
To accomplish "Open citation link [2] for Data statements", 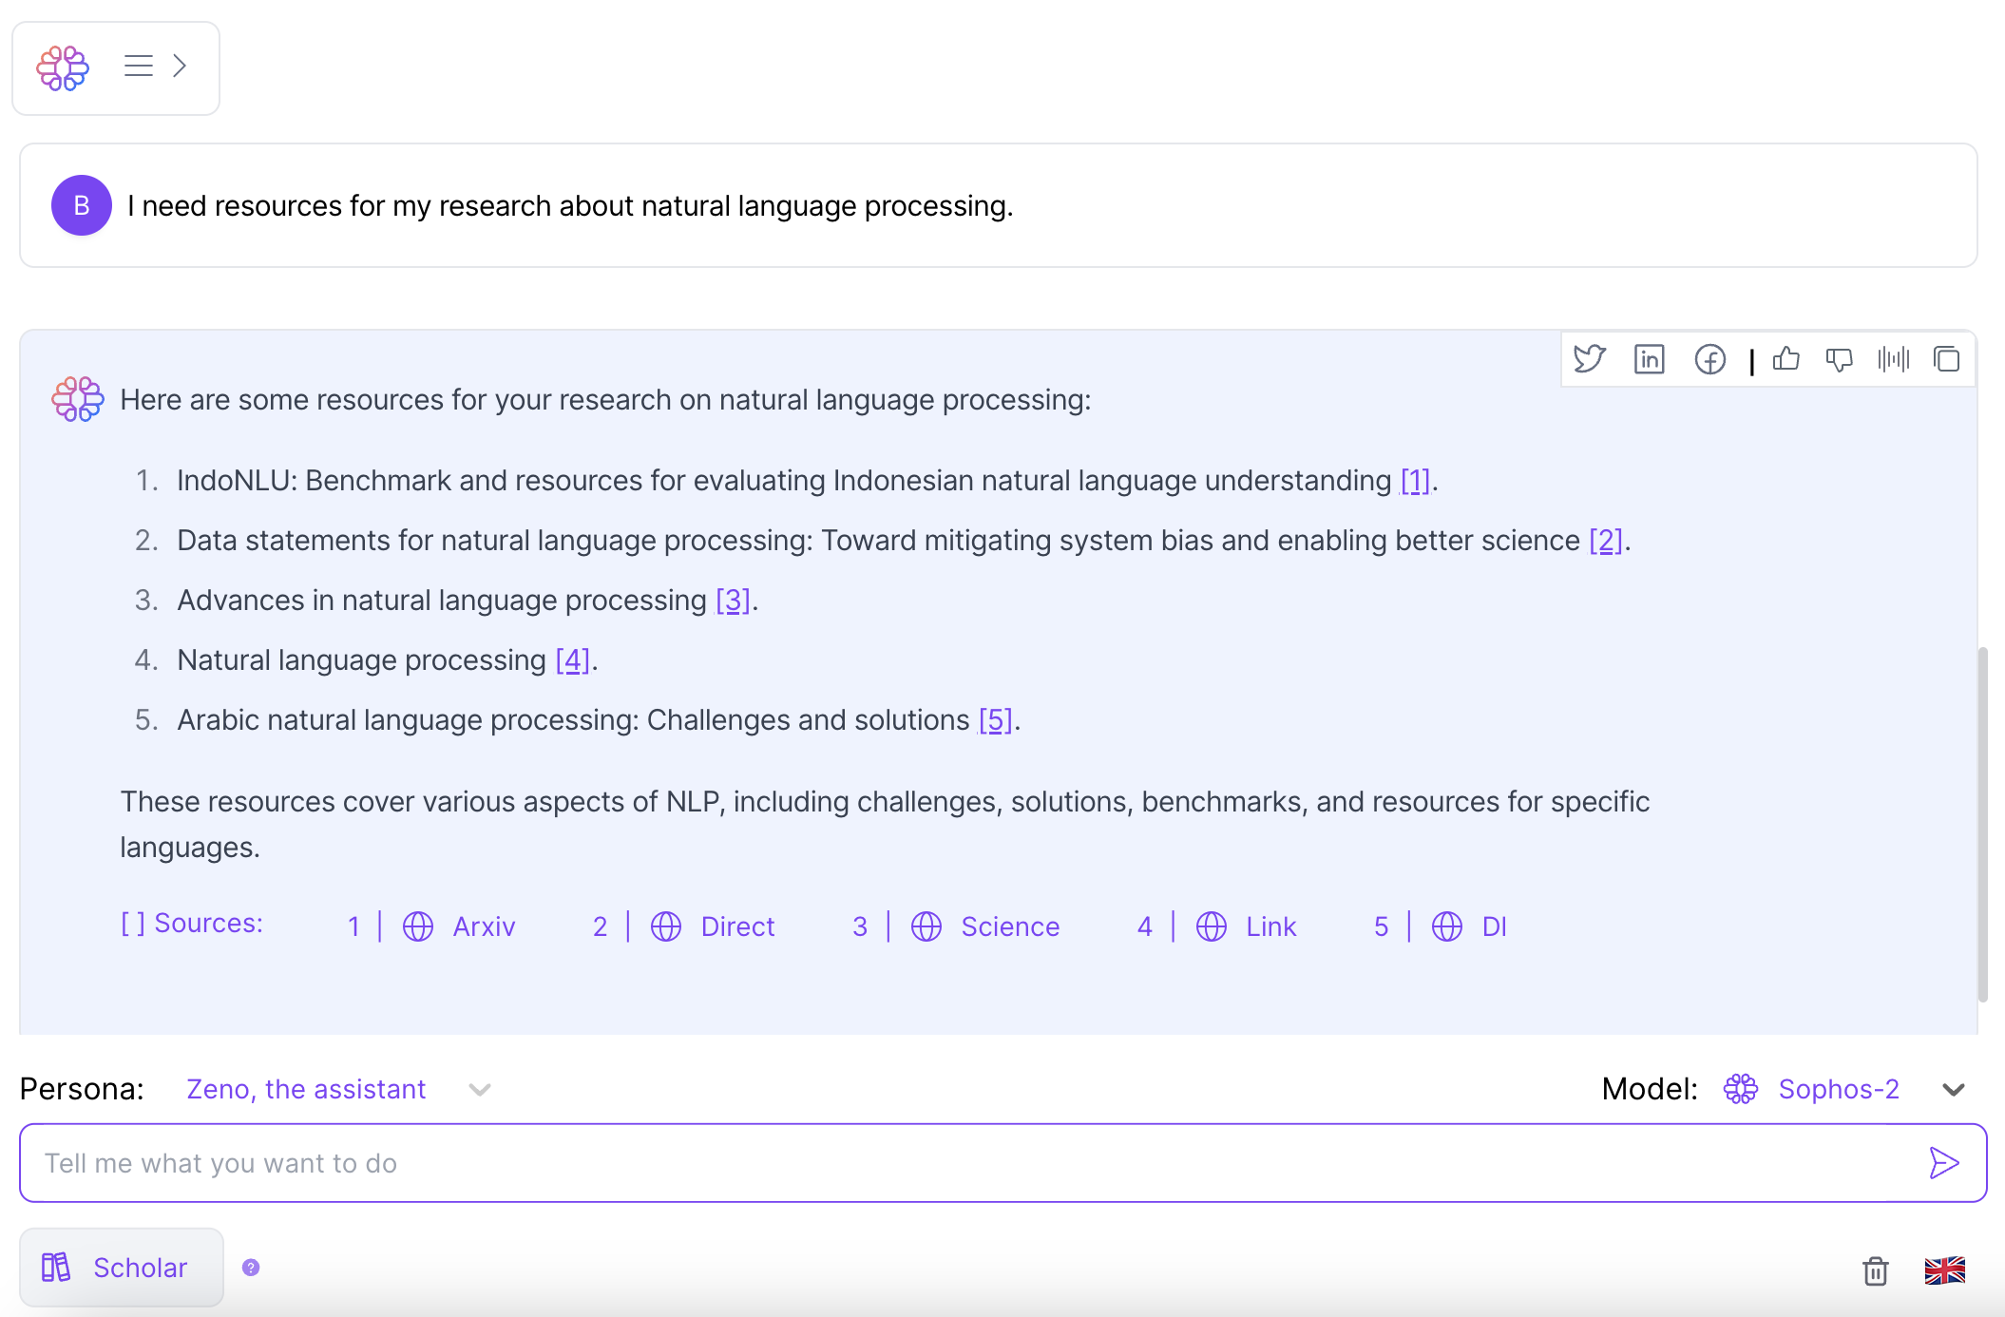I will [x=1606, y=541].
